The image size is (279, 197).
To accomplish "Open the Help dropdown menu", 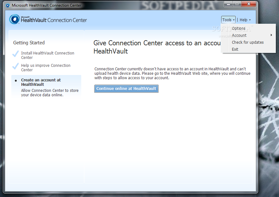I will tap(245, 20).
